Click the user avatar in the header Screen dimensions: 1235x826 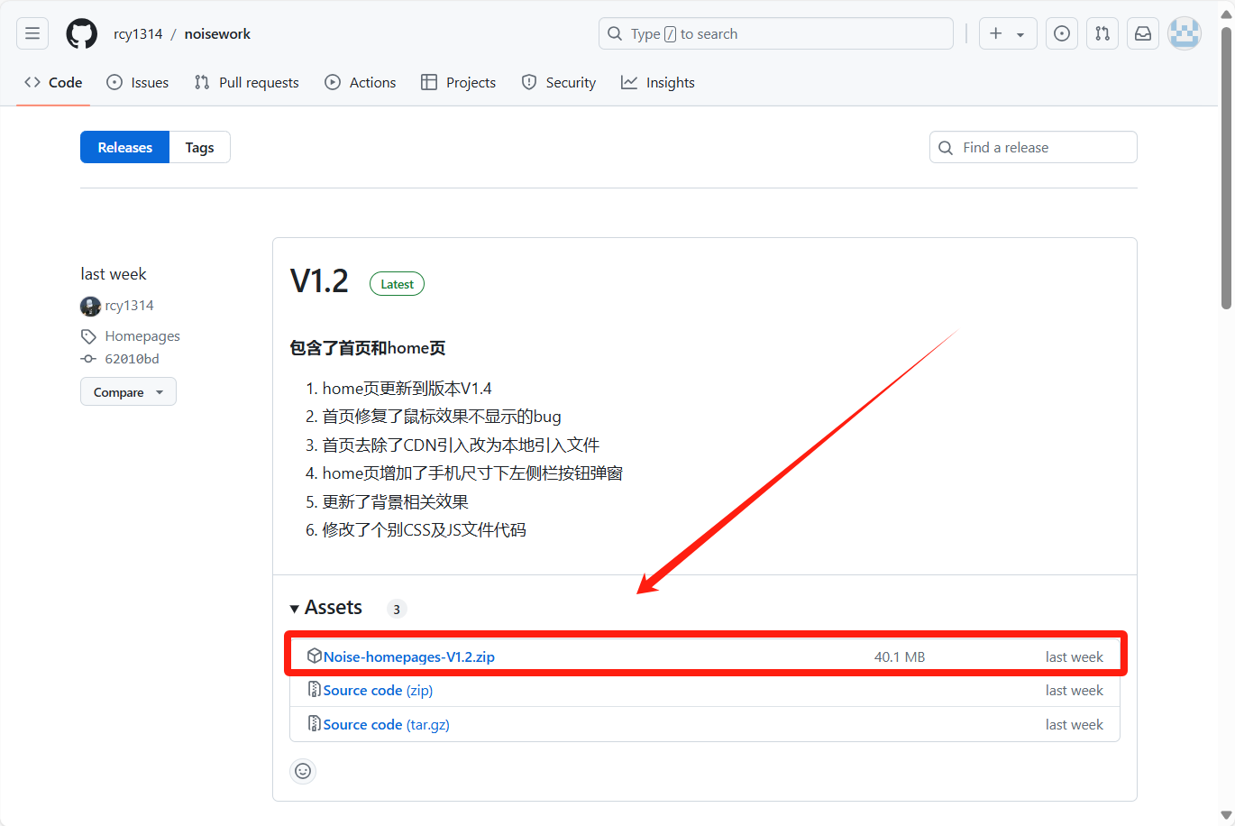[x=1184, y=33]
